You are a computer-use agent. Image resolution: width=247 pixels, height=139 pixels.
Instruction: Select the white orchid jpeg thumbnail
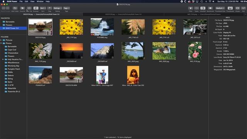[40, 51]
